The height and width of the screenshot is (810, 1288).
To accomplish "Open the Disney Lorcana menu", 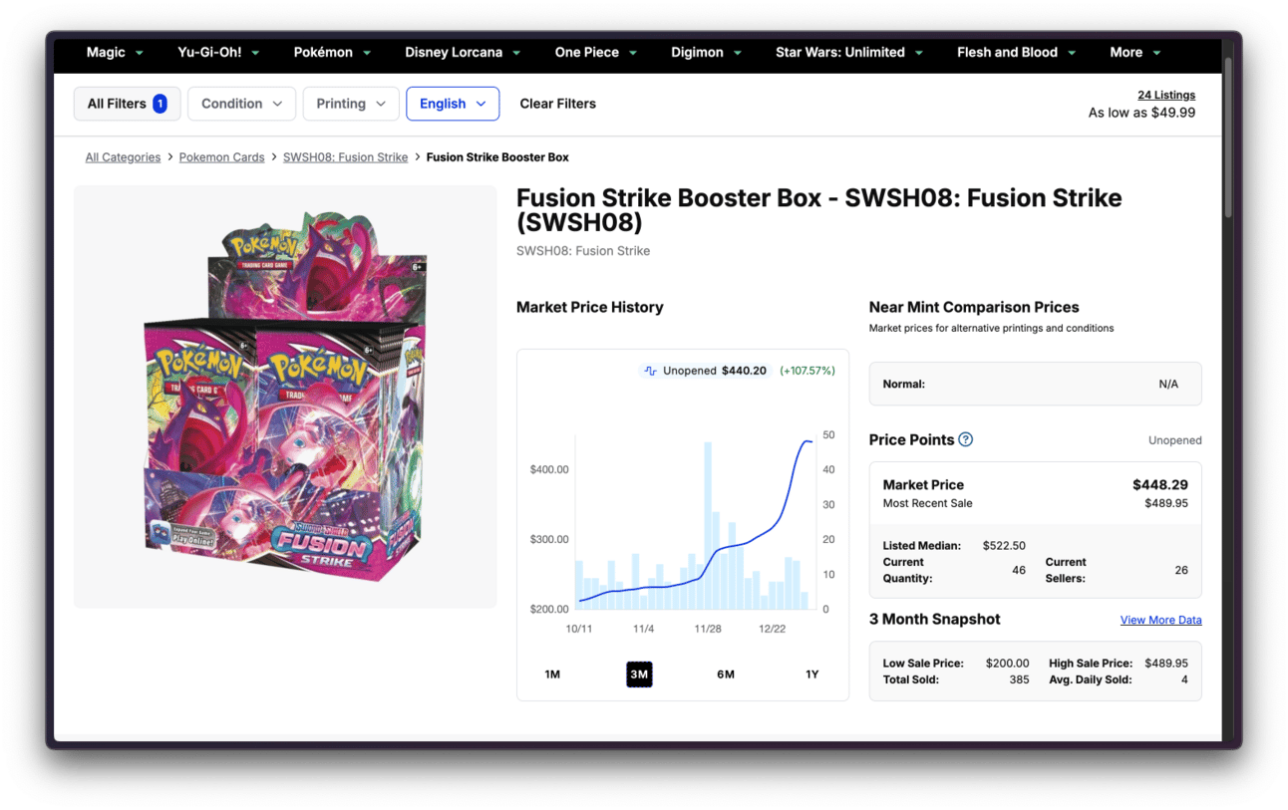I will point(463,53).
